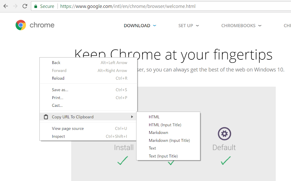Click the green checkmark under Install
The height and width of the screenshot is (181, 291).
click(x=123, y=160)
